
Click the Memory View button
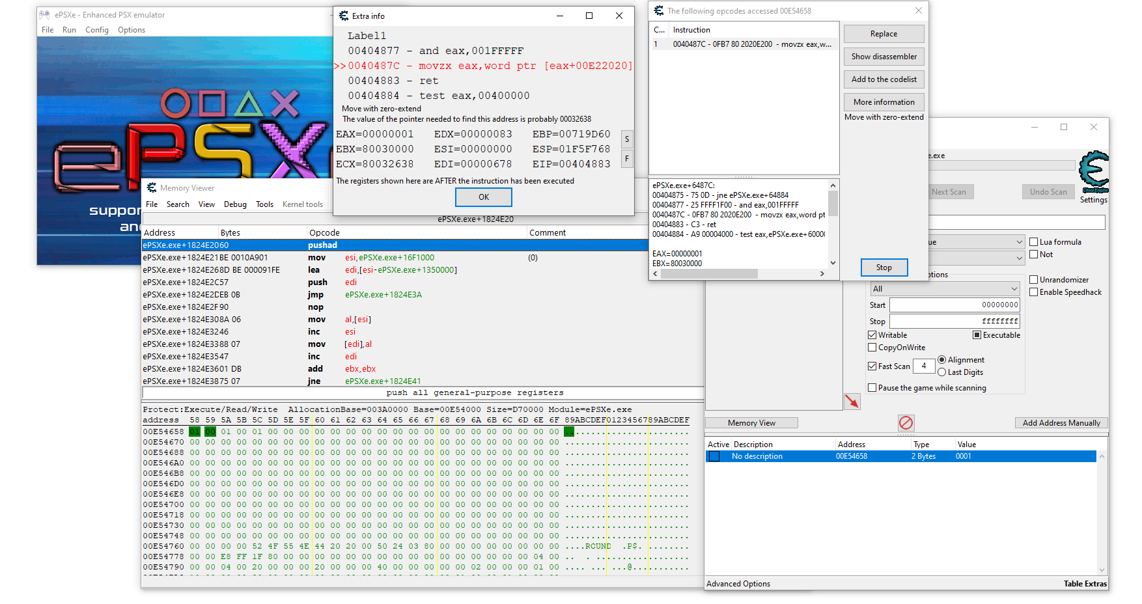(x=751, y=422)
